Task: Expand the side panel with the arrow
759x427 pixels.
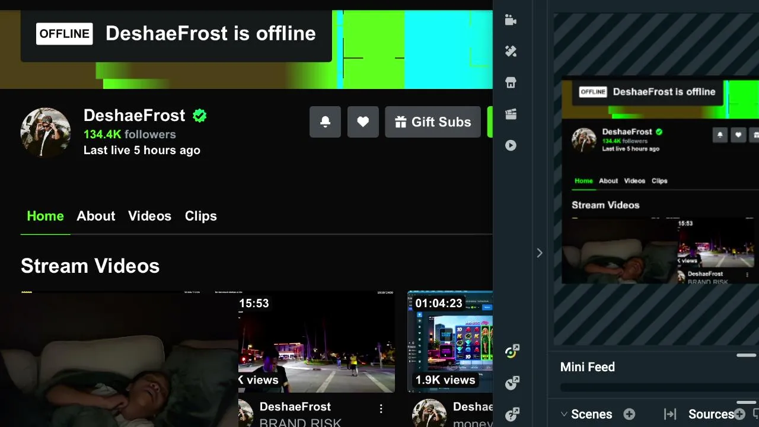Action: click(x=540, y=253)
